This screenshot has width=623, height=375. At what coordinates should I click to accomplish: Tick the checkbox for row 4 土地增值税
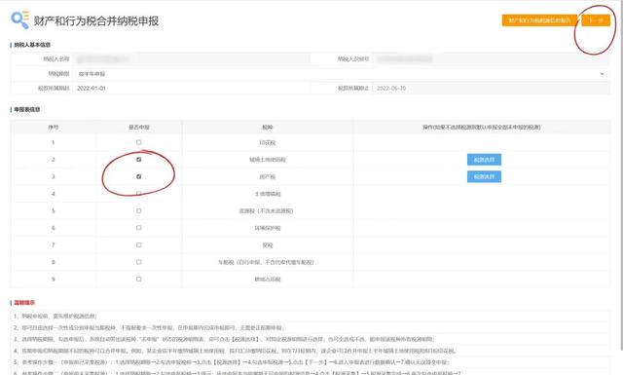(x=138, y=194)
